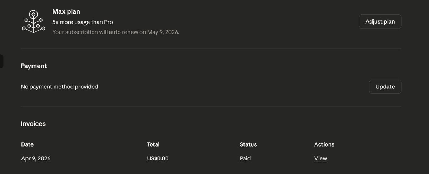This screenshot has height=174, width=429.
Task: Click the divider line above Payment heading
Action: [211, 49]
